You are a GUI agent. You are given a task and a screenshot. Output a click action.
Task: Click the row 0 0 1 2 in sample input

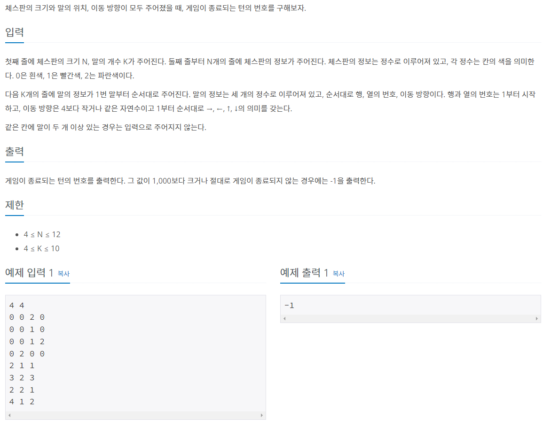click(x=27, y=341)
